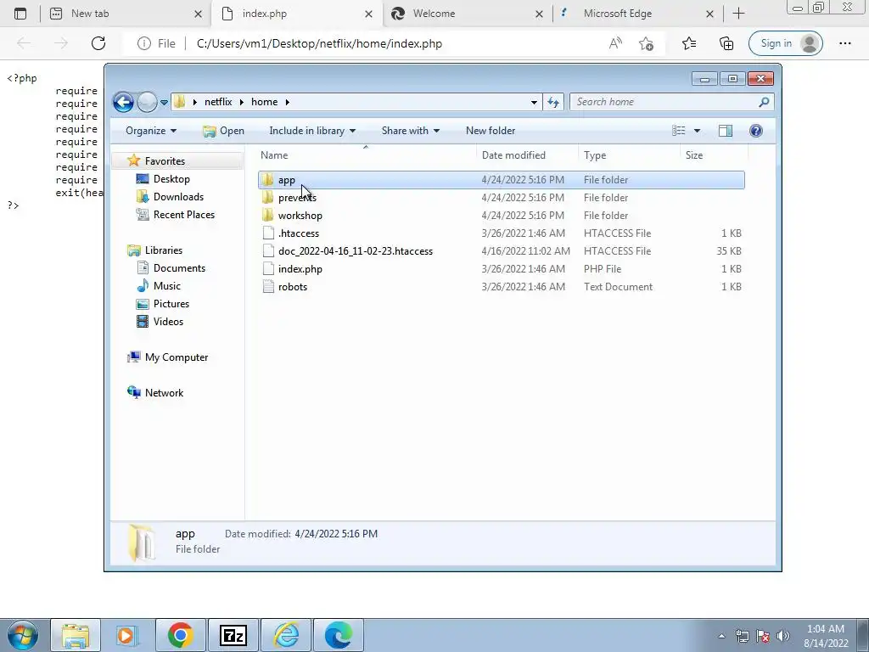869x652 pixels.
Task: Open Downloads in the Favorites list
Action: (178, 197)
